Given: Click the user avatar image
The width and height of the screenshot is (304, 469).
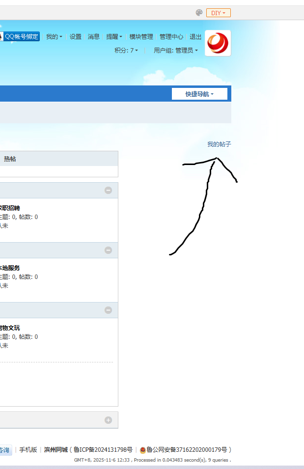Looking at the screenshot, I should (218, 43).
